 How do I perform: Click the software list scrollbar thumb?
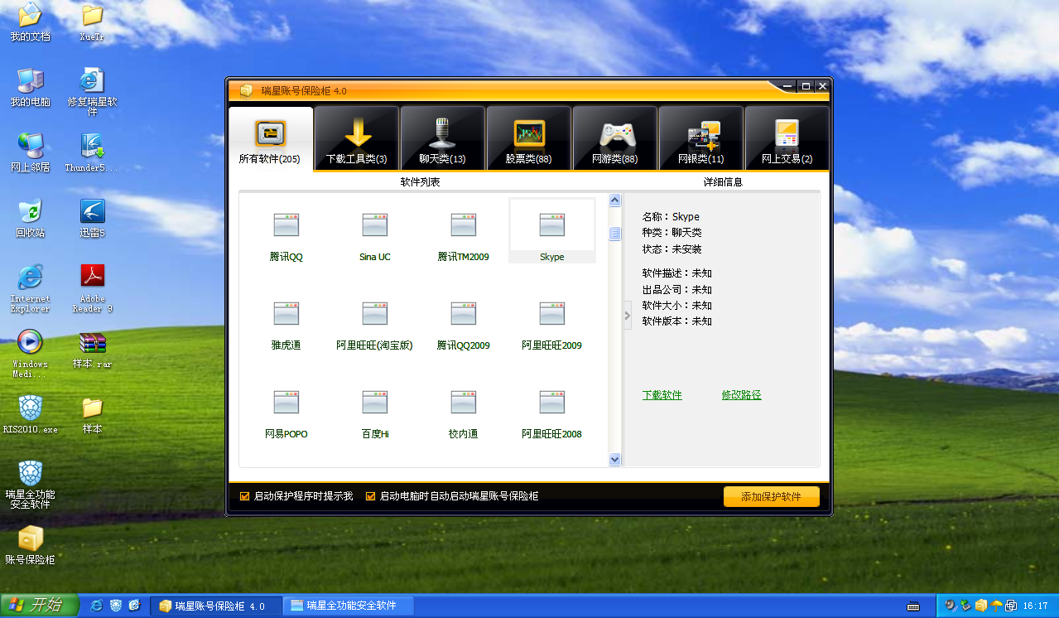click(614, 234)
